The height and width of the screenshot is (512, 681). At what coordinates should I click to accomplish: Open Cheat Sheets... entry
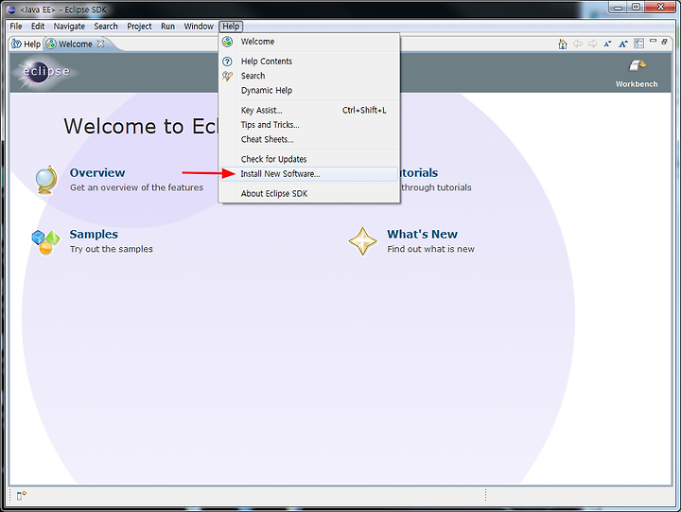(x=309, y=139)
